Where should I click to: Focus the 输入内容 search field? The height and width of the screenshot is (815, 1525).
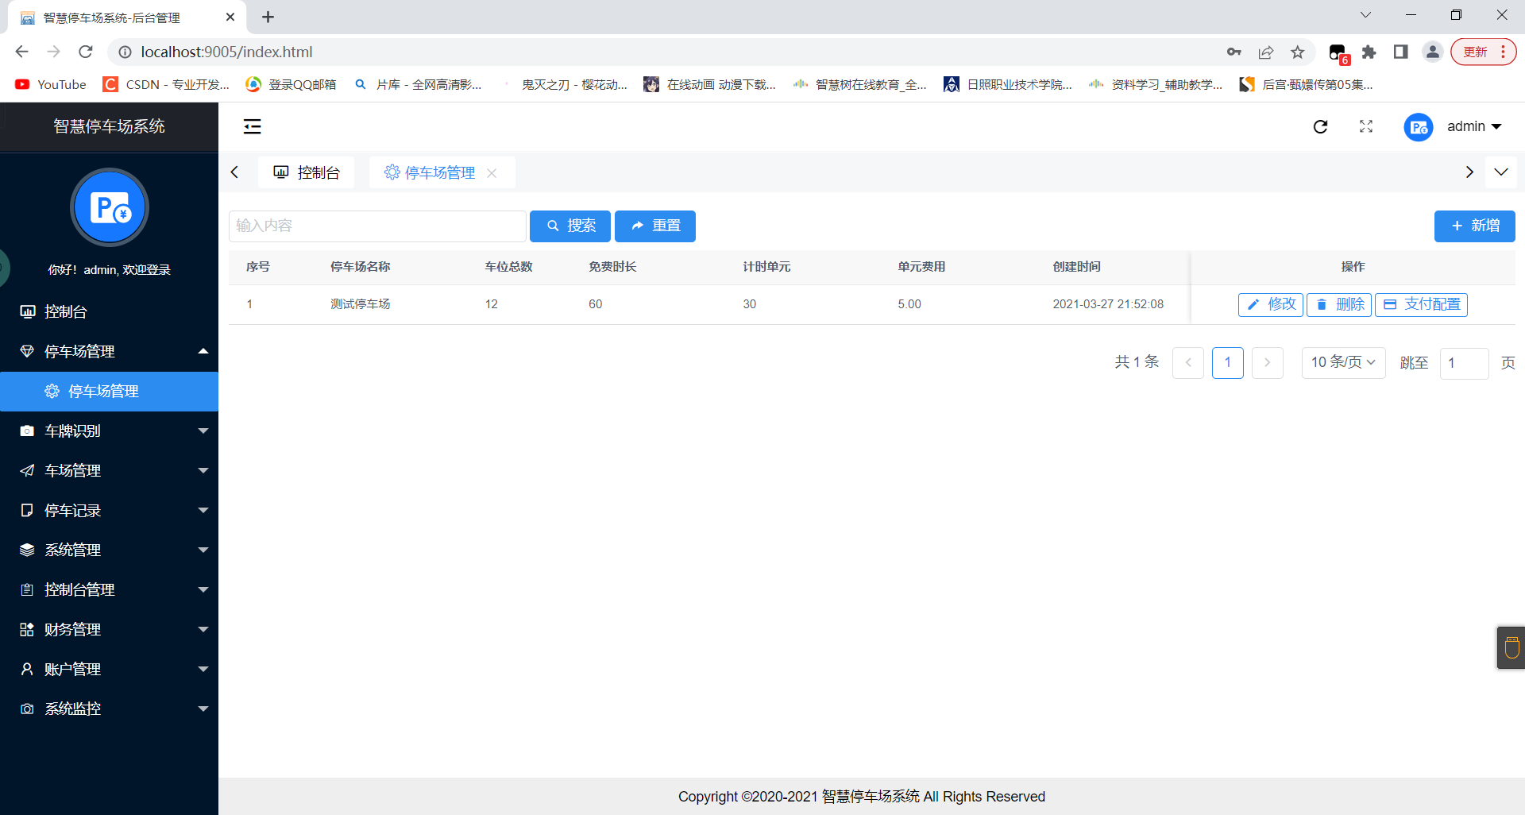377,226
